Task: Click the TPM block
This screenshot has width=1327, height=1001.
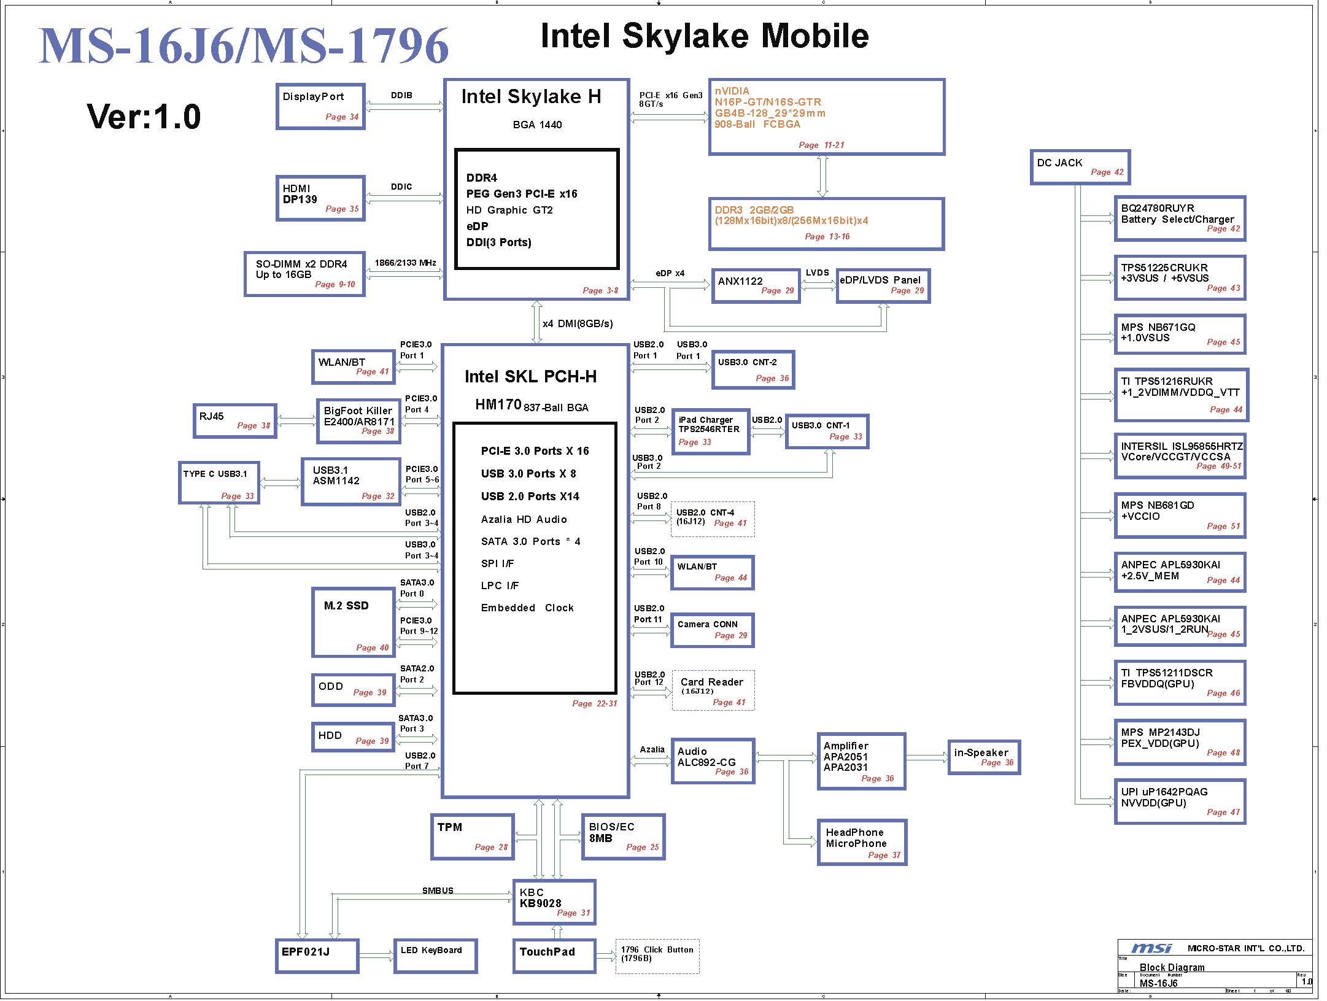Action: coord(473,837)
